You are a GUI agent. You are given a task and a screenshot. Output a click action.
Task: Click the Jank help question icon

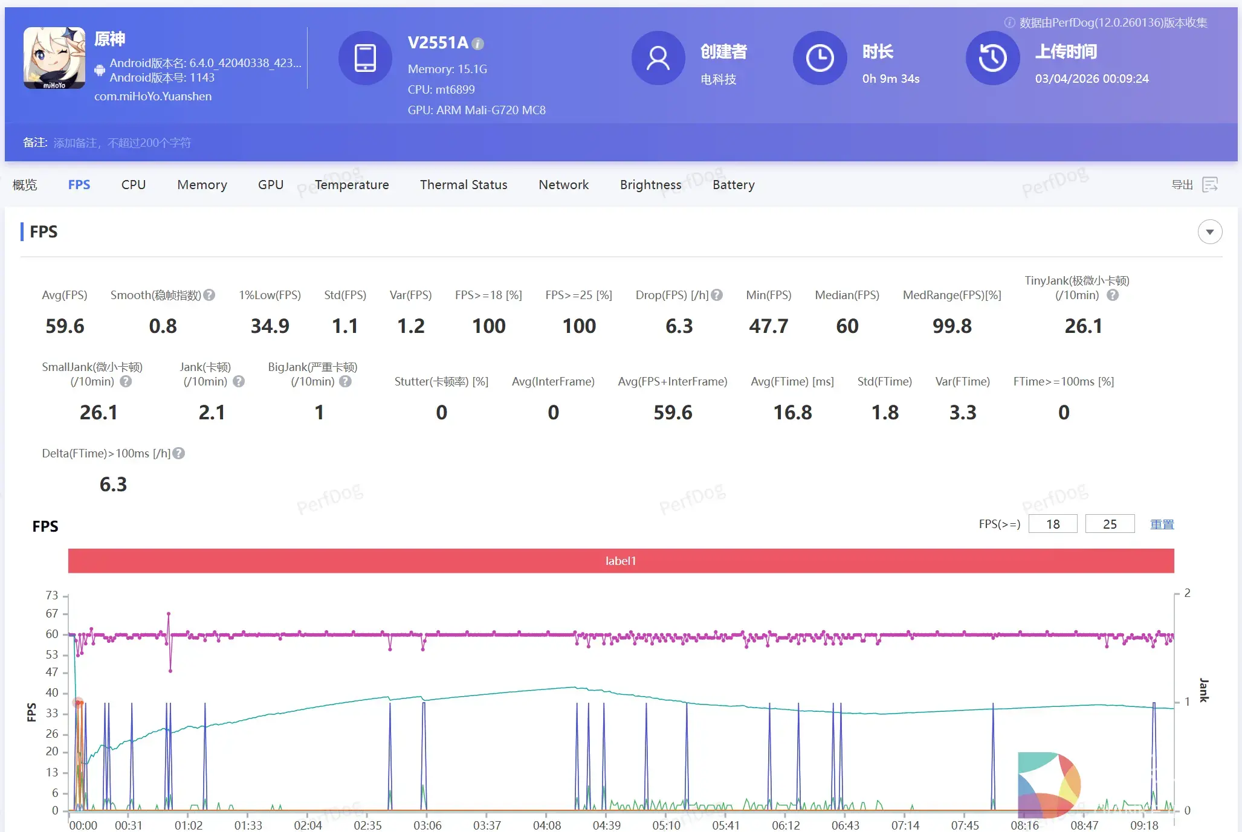tap(239, 381)
